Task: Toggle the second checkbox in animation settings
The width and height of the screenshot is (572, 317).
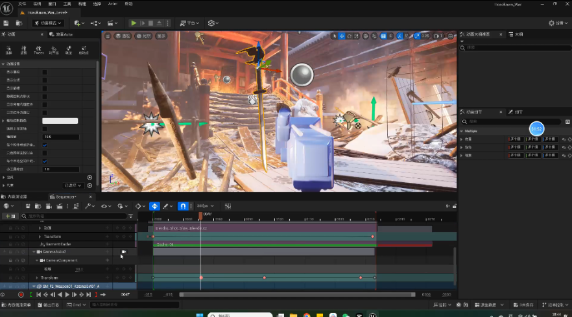Action: coord(45,80)
